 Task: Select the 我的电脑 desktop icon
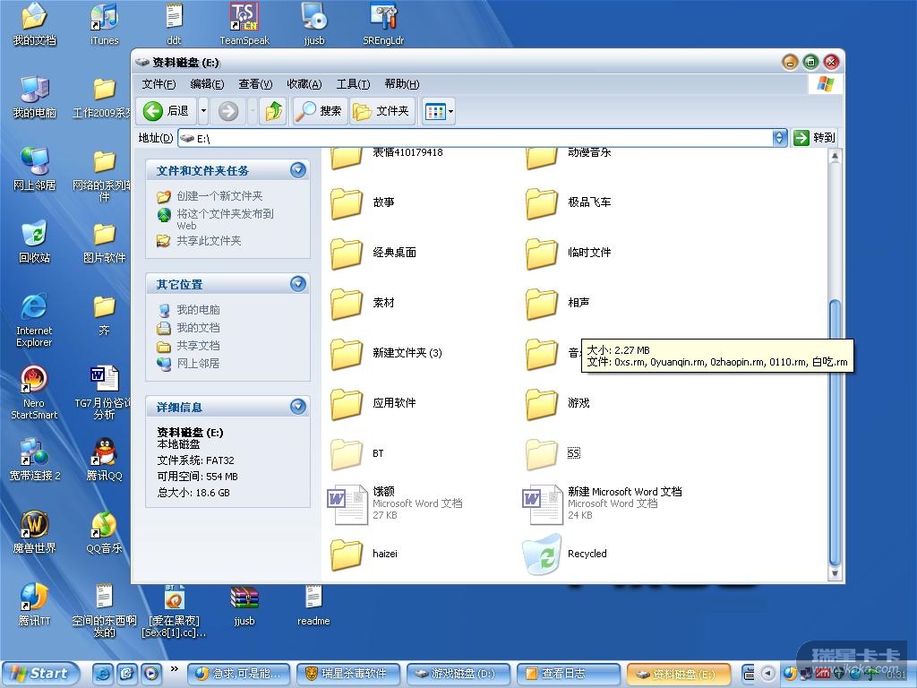34,97
